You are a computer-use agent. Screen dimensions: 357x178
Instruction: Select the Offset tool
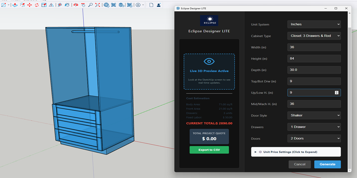click(22, 5)
